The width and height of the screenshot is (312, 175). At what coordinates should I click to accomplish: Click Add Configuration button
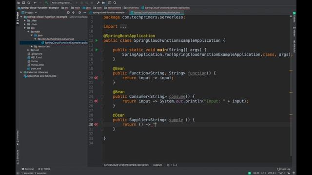pos(61,3)
